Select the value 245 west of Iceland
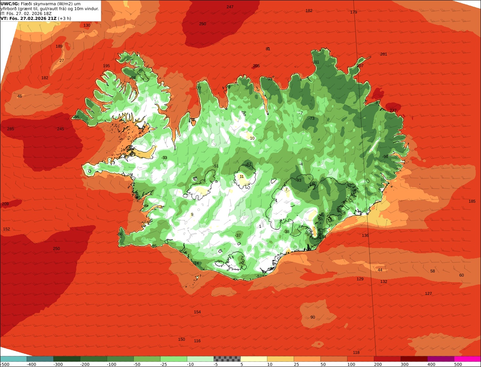481x367 pixels. [x=61, y=129]
